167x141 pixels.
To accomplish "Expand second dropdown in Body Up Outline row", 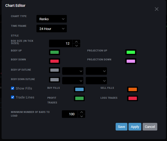I will (x=96, y=71).
